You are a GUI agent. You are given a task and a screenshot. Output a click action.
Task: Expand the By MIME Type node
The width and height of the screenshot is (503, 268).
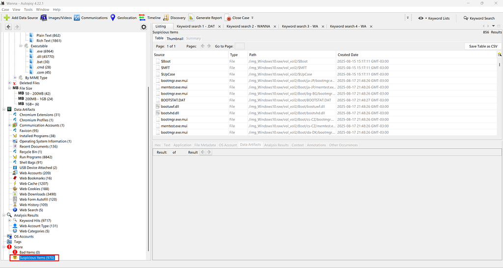click(15, 77)
